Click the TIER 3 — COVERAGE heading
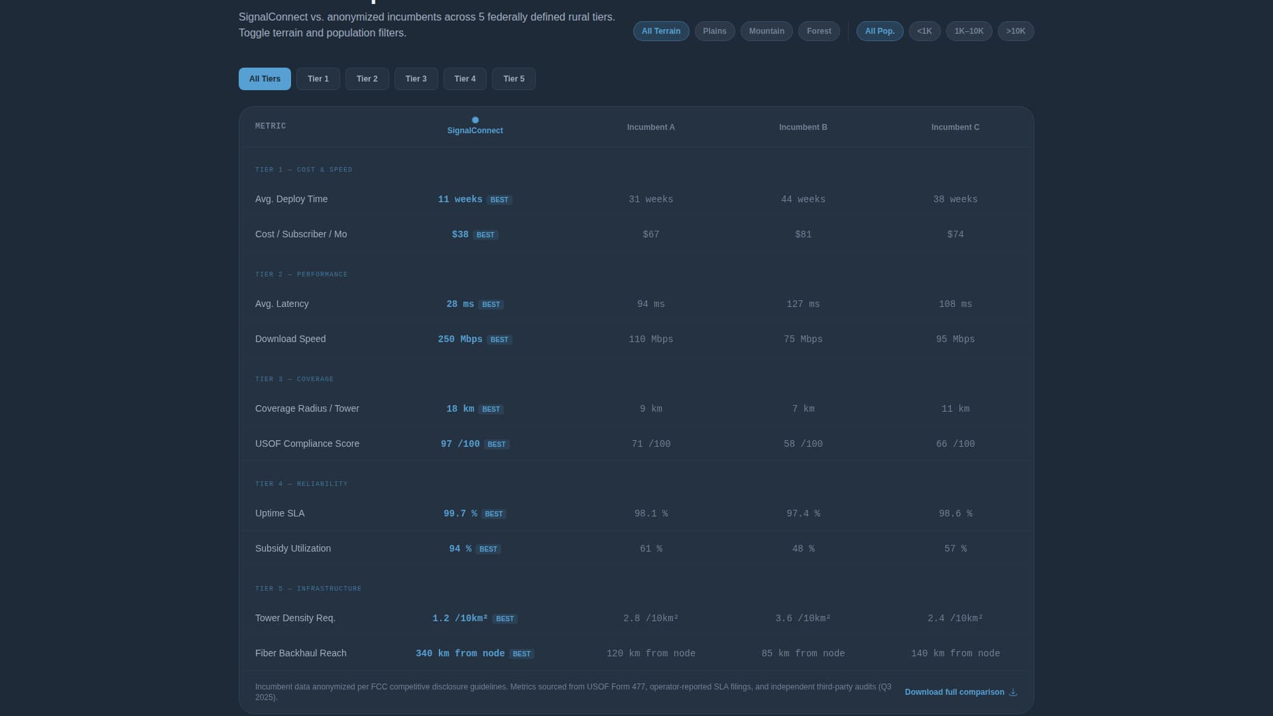 pyautogui.click(x=294, y=379)
